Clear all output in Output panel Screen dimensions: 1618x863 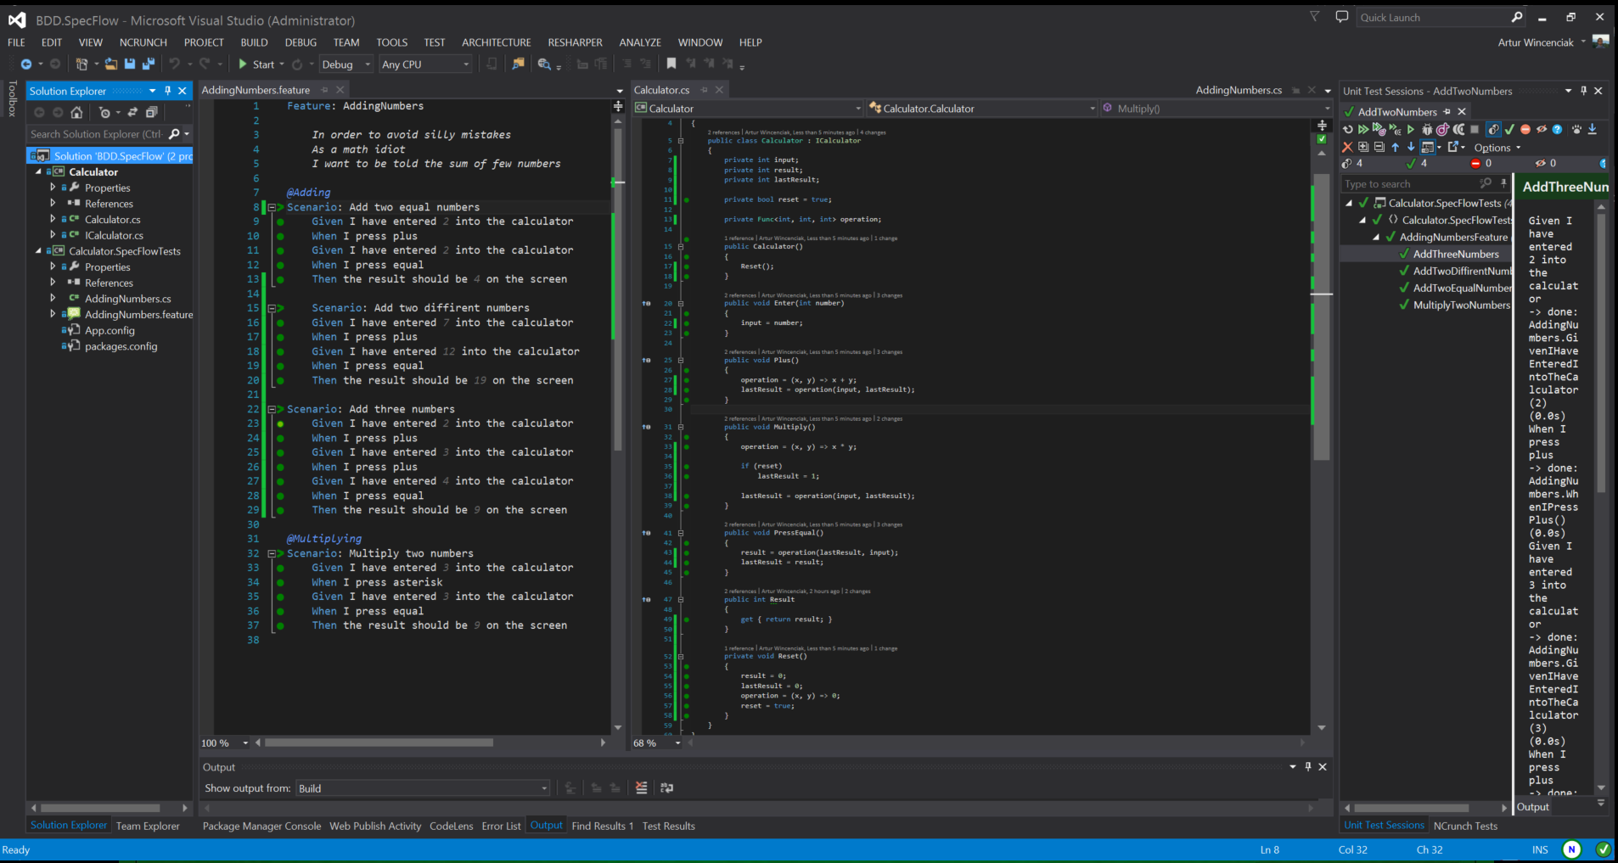[641, 788]
